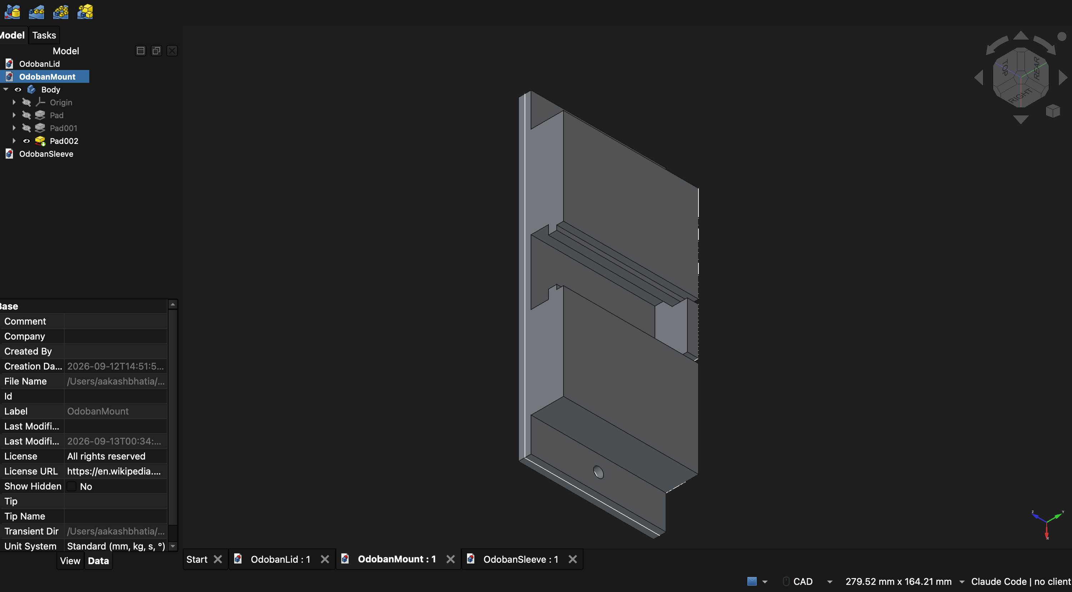
Task: Click navigation cube up arrow
Action: tap(1020, 35)
